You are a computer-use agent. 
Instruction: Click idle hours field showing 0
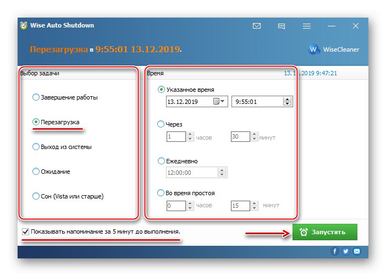coord(176,206)
